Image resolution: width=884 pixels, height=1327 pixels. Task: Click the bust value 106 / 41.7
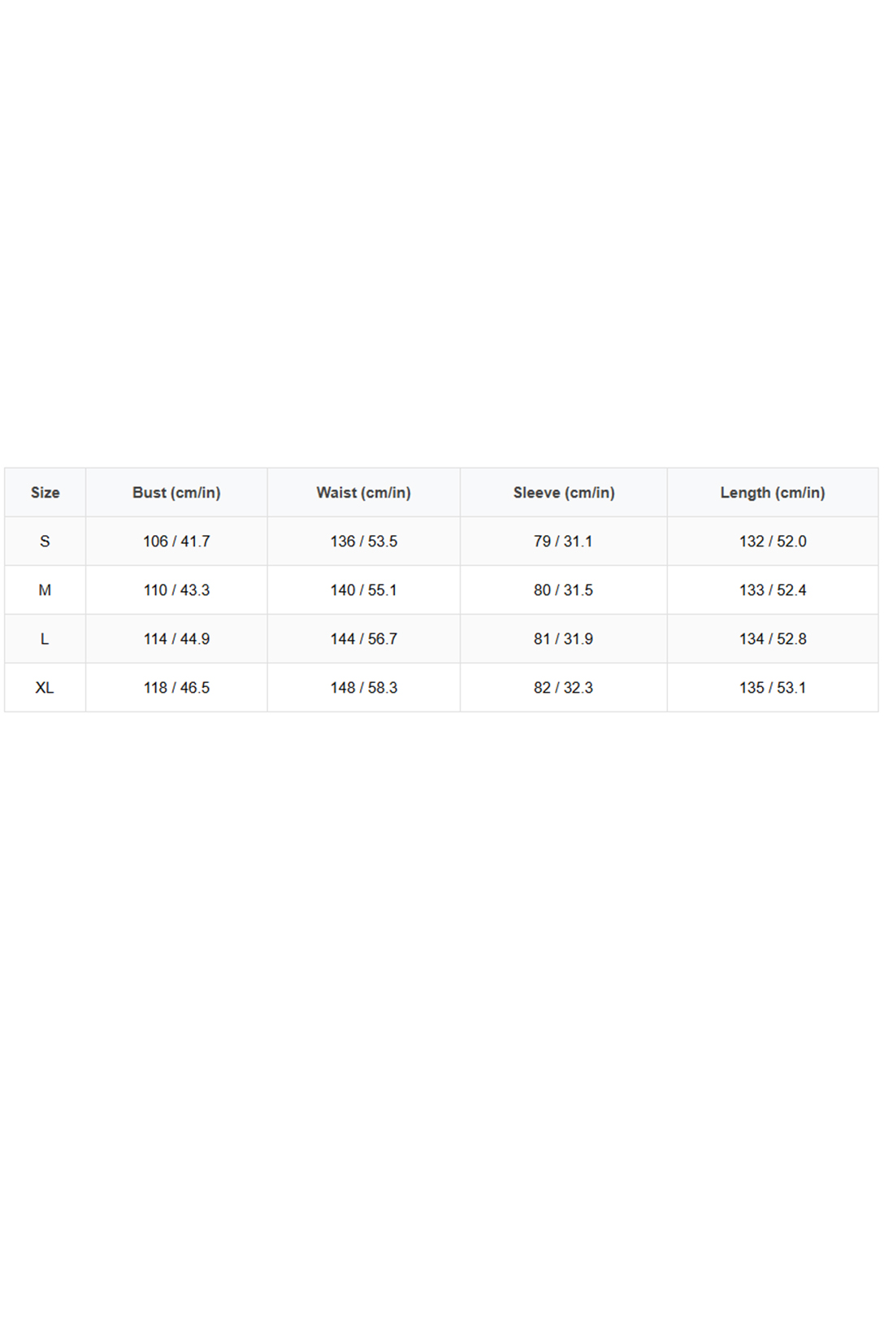tap(176, 542)
